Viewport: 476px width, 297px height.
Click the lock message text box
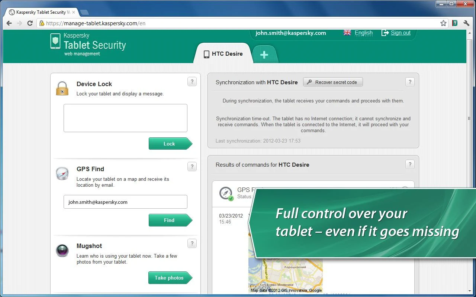point(125,118)
